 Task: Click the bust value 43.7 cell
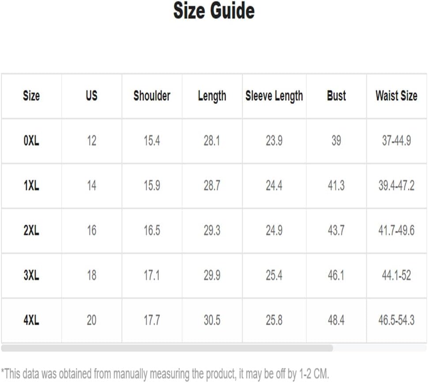tap(336, 231)
